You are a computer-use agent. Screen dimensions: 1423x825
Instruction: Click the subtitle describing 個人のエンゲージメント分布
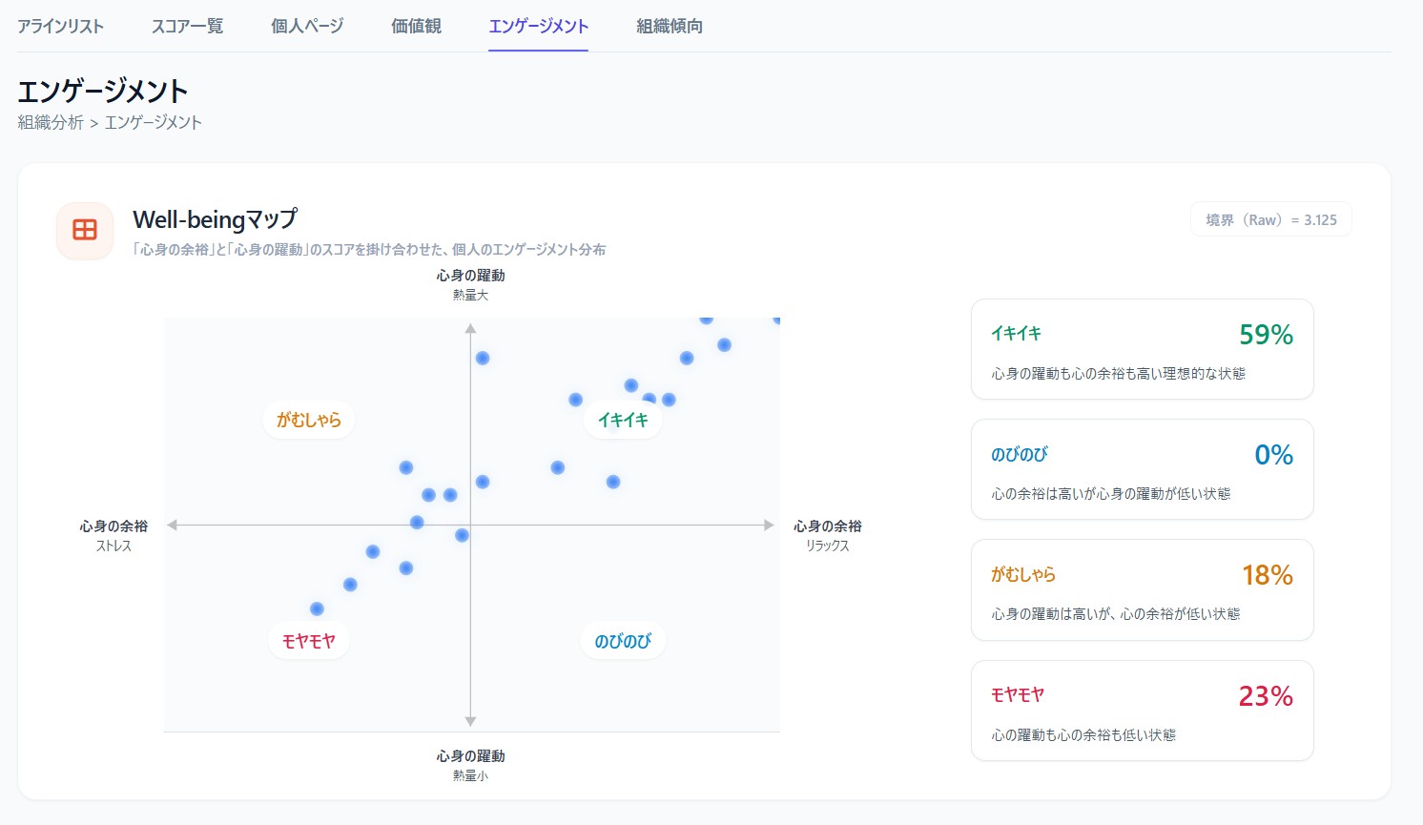369,250
